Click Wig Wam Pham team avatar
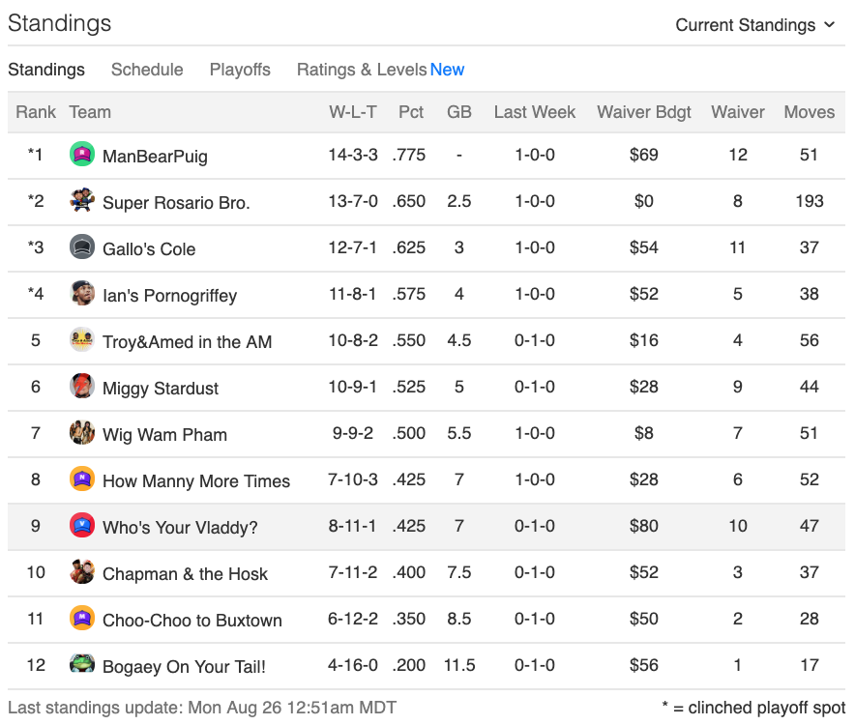Image resolution: width=855 pixels, height=725 pixels. click(82, 432)
